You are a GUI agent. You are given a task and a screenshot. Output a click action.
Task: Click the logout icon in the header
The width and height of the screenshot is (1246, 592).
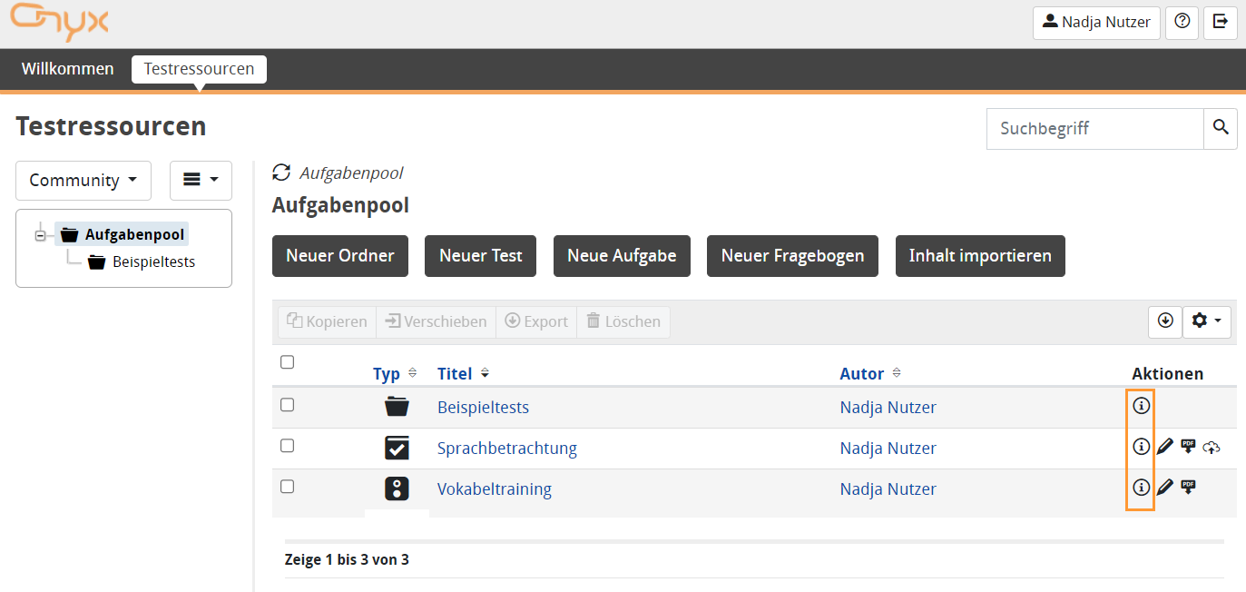(x=1221, y=22)
